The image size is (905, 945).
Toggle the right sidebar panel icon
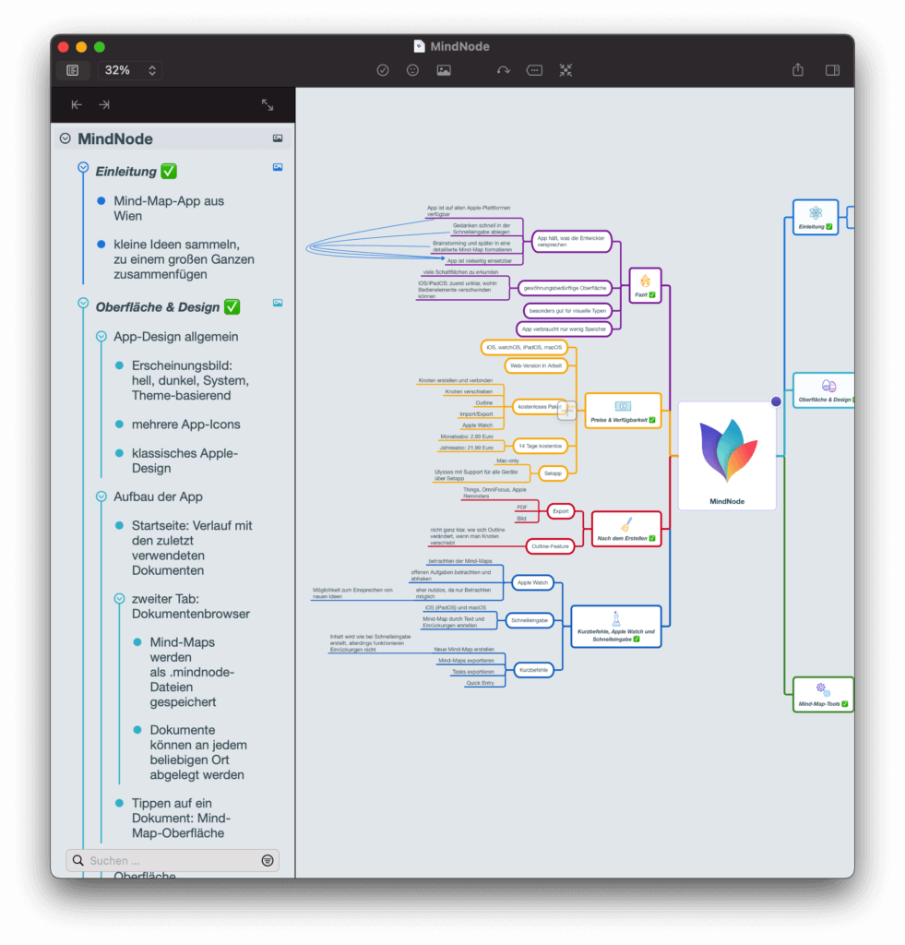[x=831, y=70]
